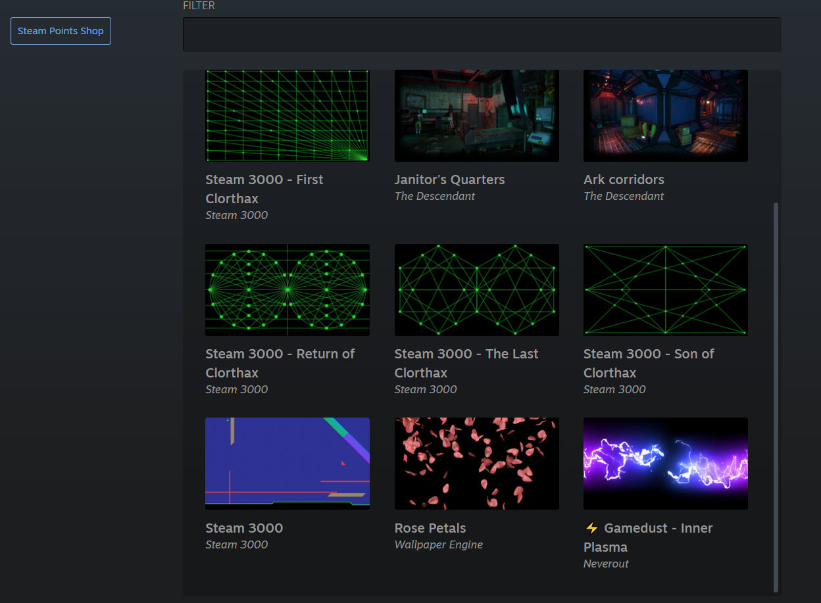Click the 'Ark corridors' title text
Image resolution: width=821 pixels, height=603 pixels.
pyautogui.click(x=624, y=180)
